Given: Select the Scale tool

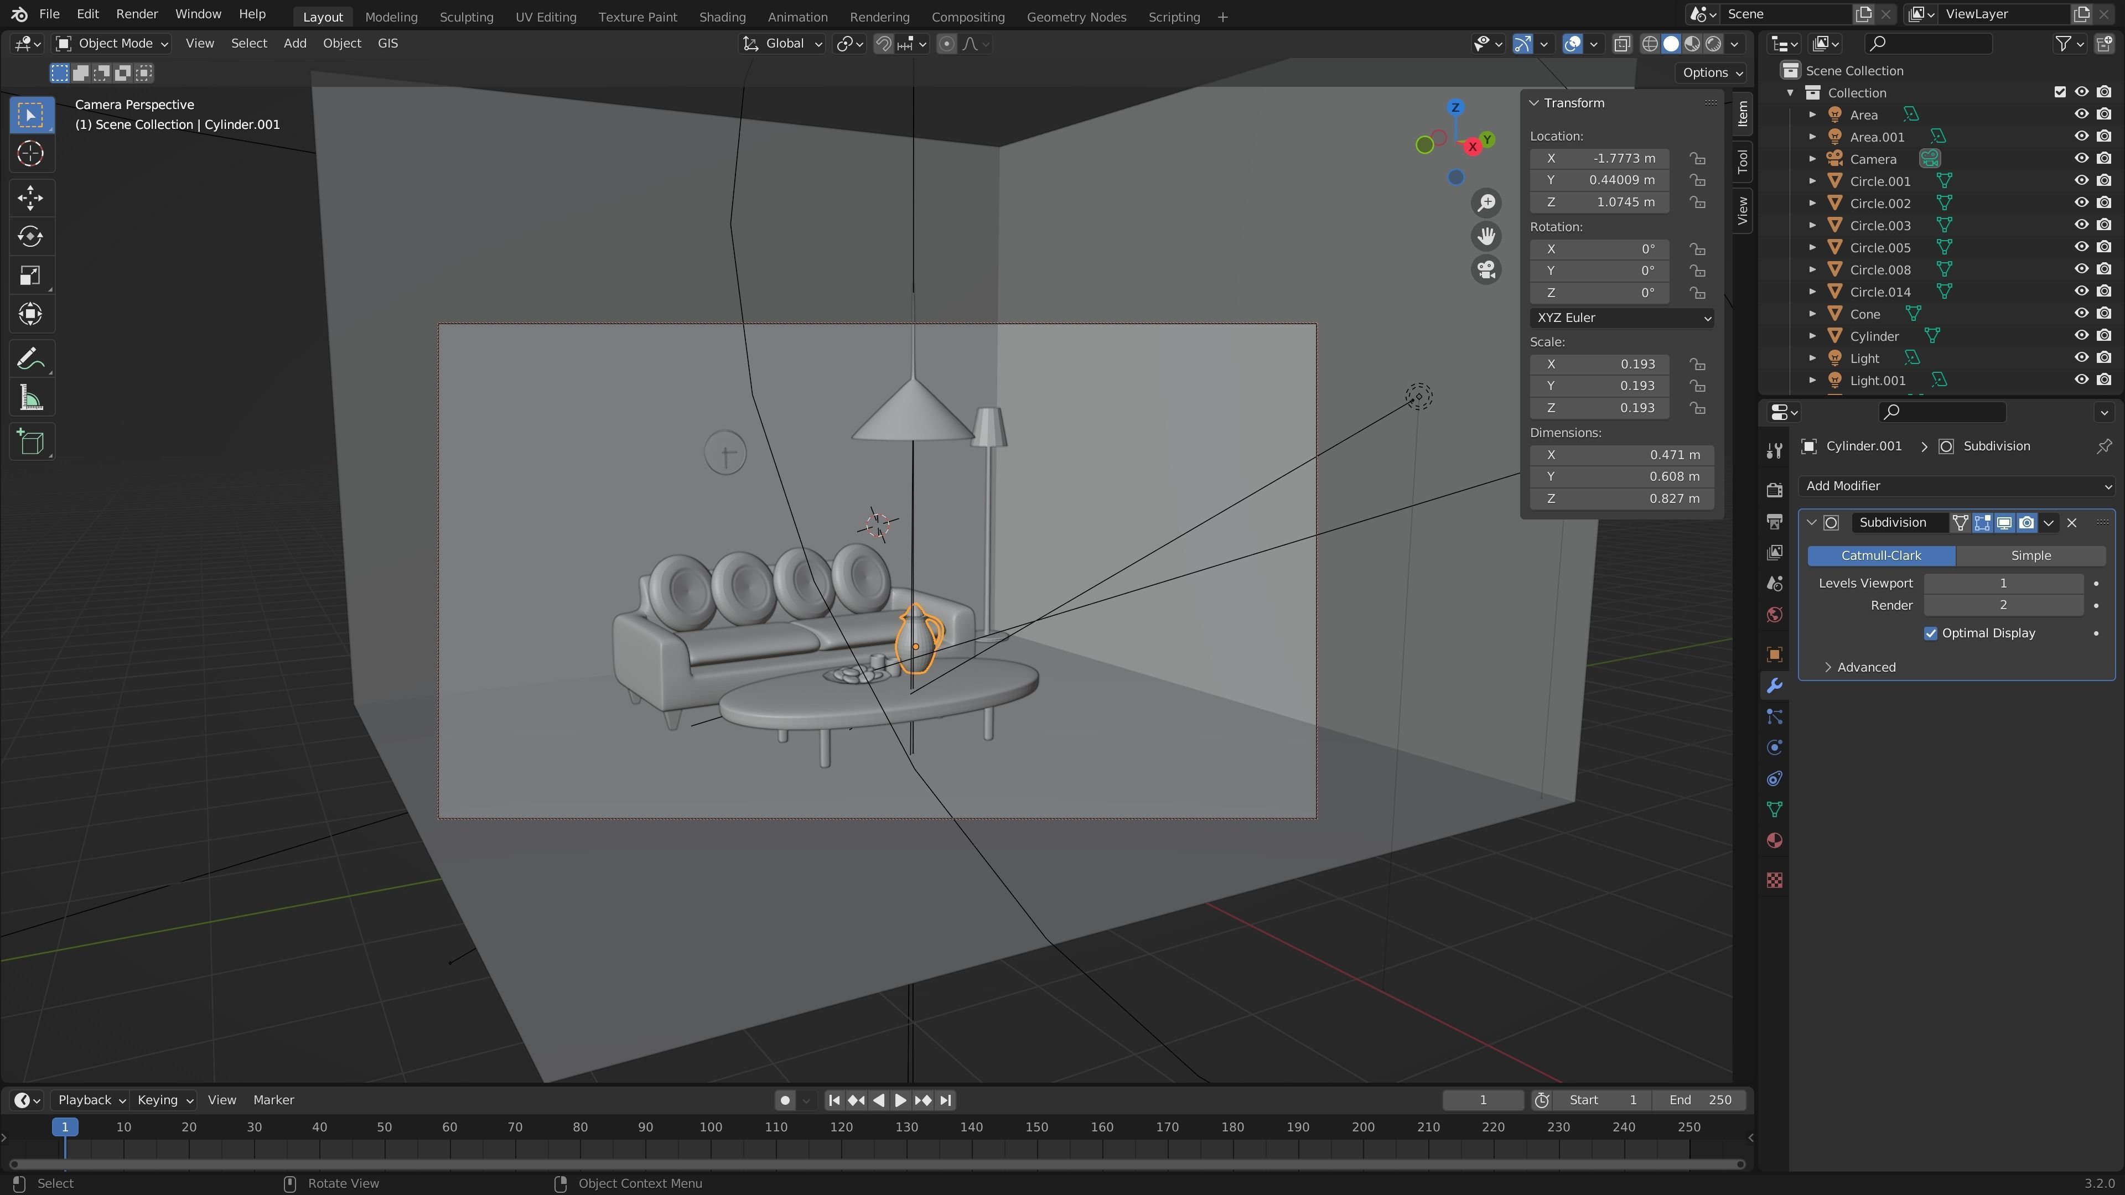Looking at the screenshot, I should [x=30, y=276].
